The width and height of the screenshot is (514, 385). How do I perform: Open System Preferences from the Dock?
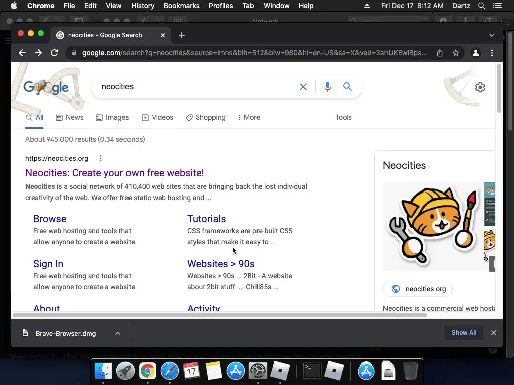coord(258,371)
